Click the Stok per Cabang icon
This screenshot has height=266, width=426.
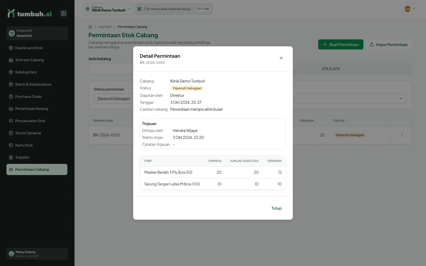[x=11, y=60]
